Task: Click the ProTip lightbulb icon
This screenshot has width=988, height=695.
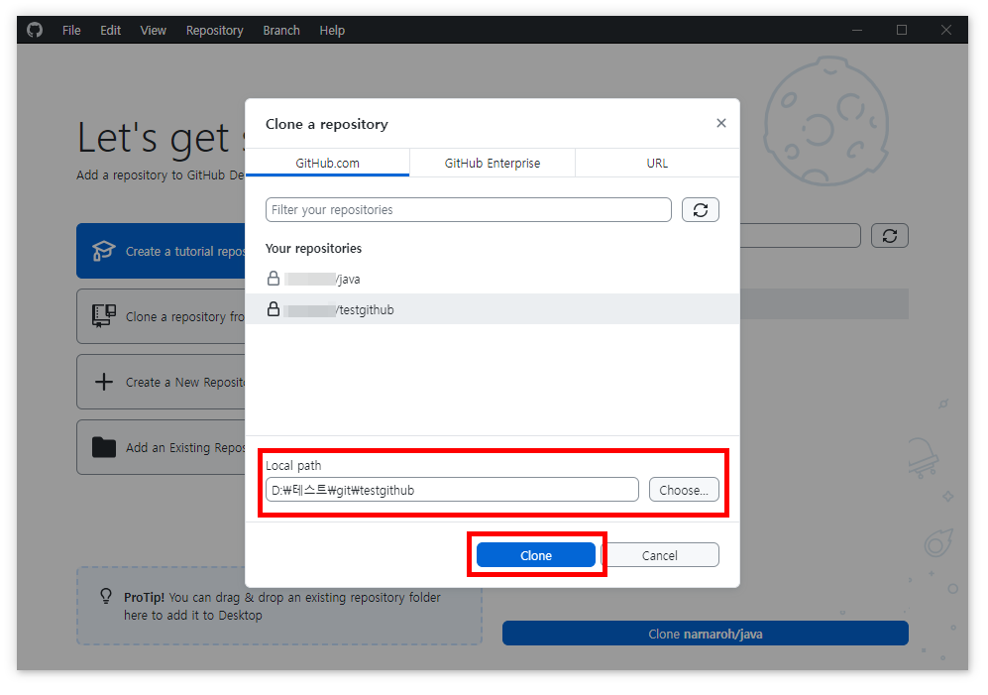Action: [x=106, y=596]
